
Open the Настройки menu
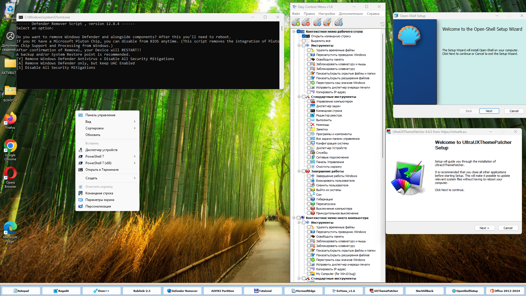click(x=327, y=14)
